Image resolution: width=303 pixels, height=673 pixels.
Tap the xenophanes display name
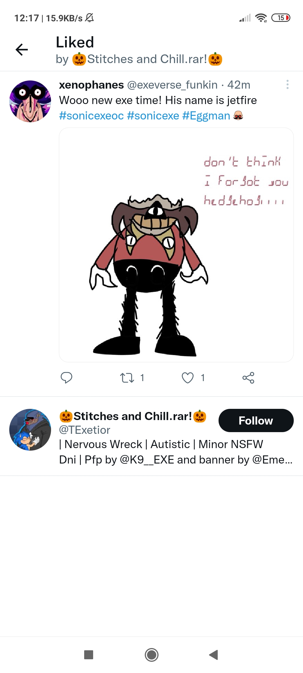coord(91,85)
